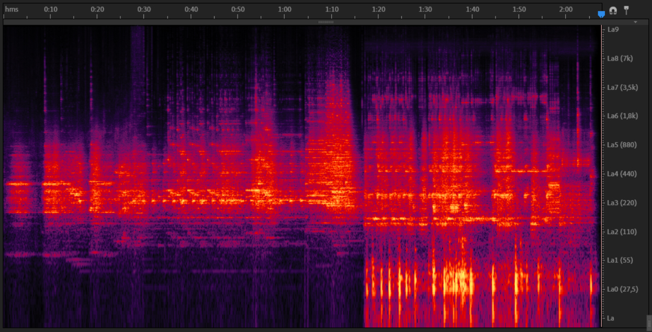Click the 1:00 mark on the time ruler
652x332 pixels.
click(285, 9)
